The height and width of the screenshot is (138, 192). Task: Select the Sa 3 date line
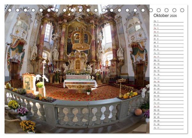click(169, 28)
